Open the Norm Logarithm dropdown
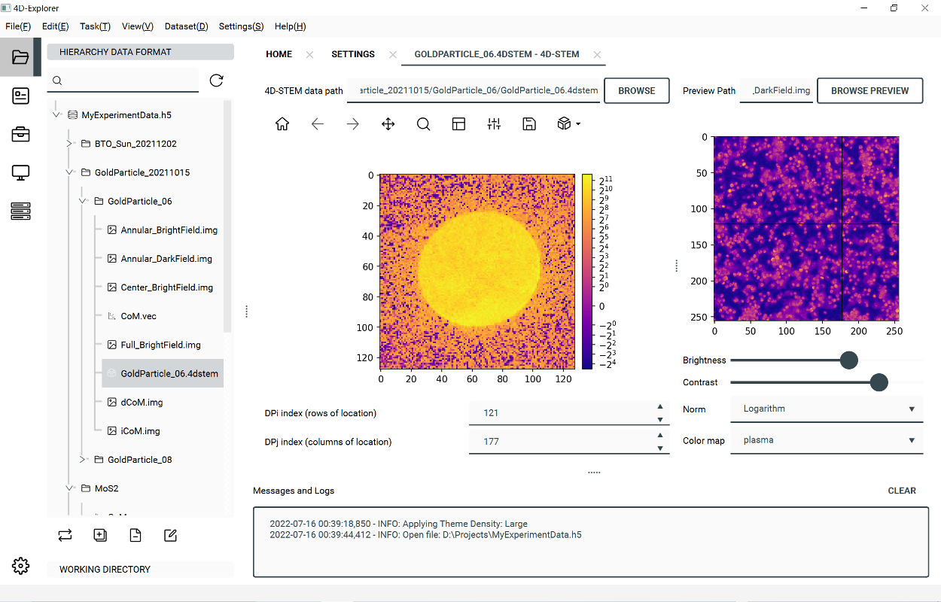The height and width of the screenshot is (602, 941). click(826, 409)
